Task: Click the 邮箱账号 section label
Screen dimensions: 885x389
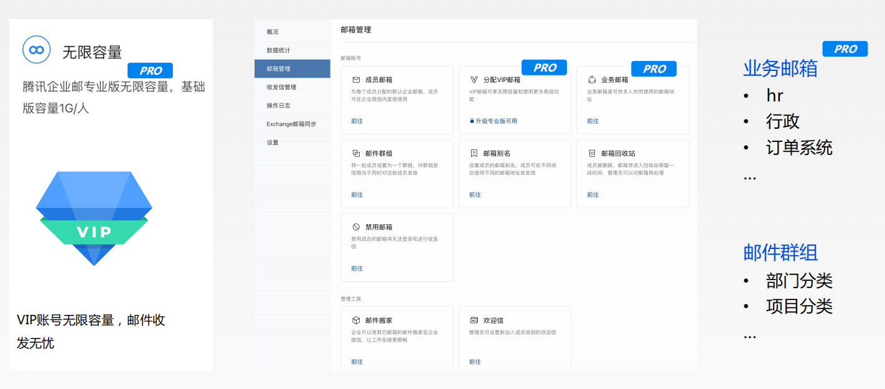Action: click(x=350, y=58)
